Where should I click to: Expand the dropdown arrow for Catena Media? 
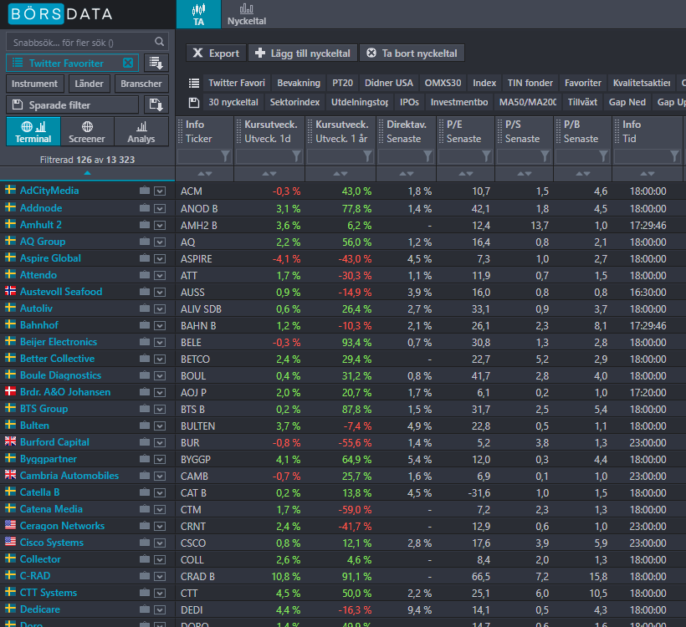160,510
